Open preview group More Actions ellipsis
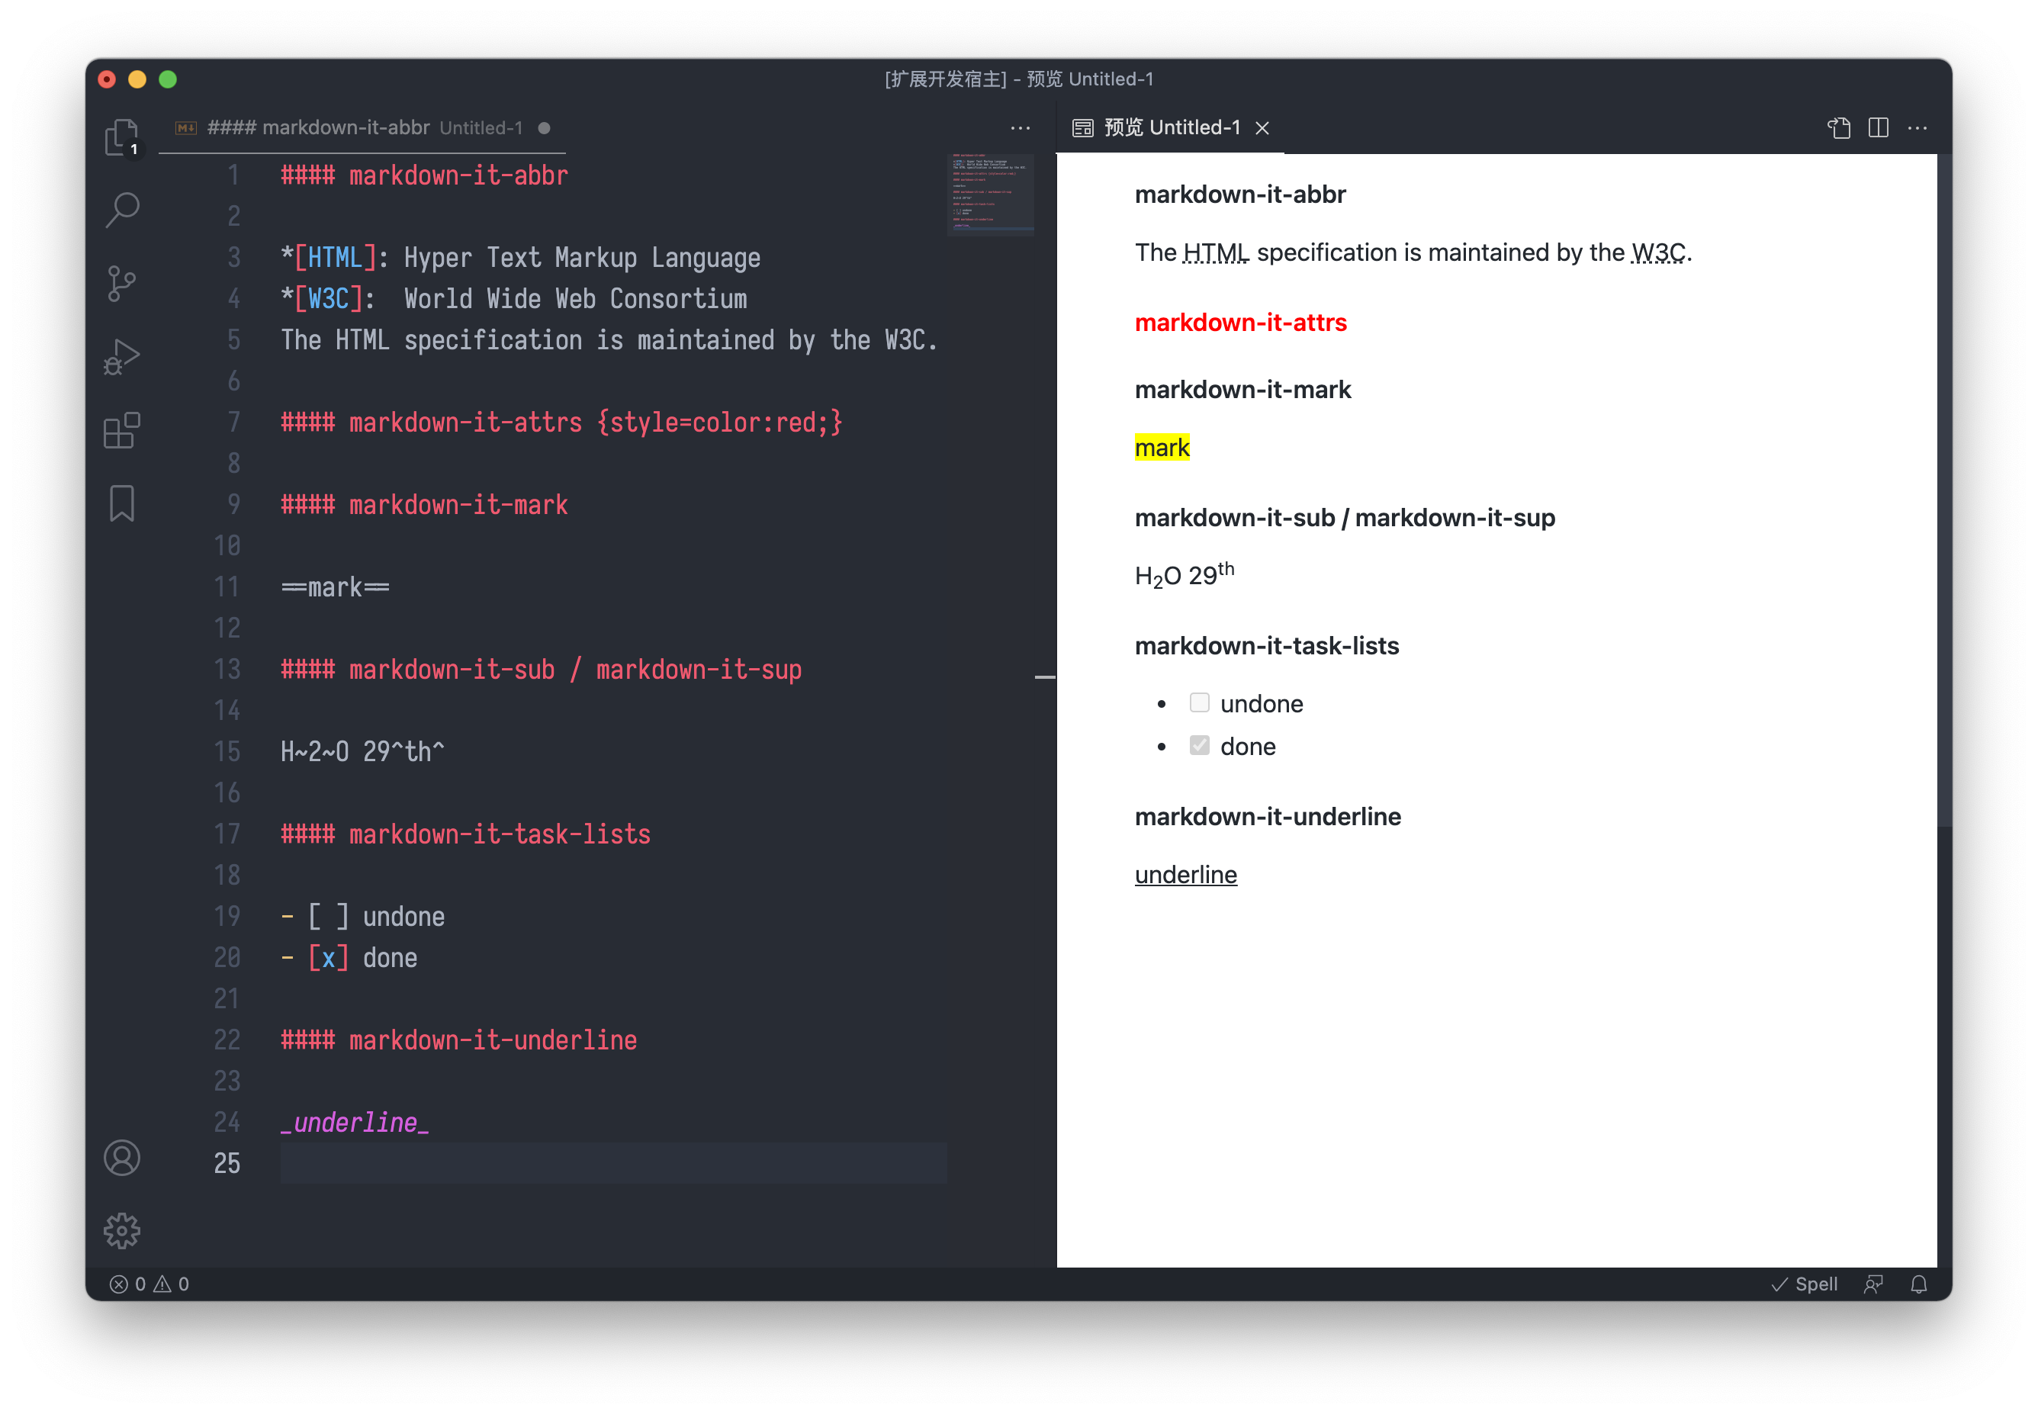The width and height of the screenshot is (2038, 1414). pos(1917,127)
